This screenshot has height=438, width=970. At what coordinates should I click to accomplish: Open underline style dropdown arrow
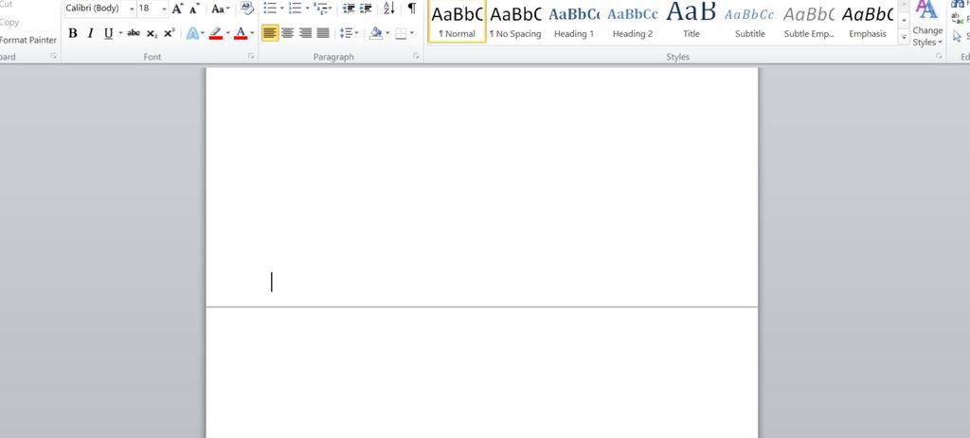(x=120, y=33)
